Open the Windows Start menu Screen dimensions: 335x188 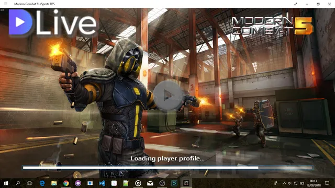(x=6, y=183)
